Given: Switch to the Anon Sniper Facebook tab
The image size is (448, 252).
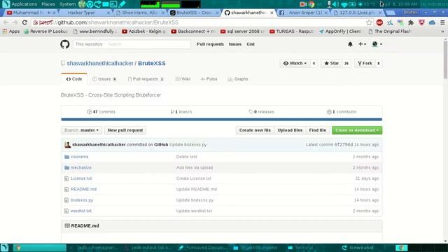Looking at the screenshot, I should tap(303, 13).
